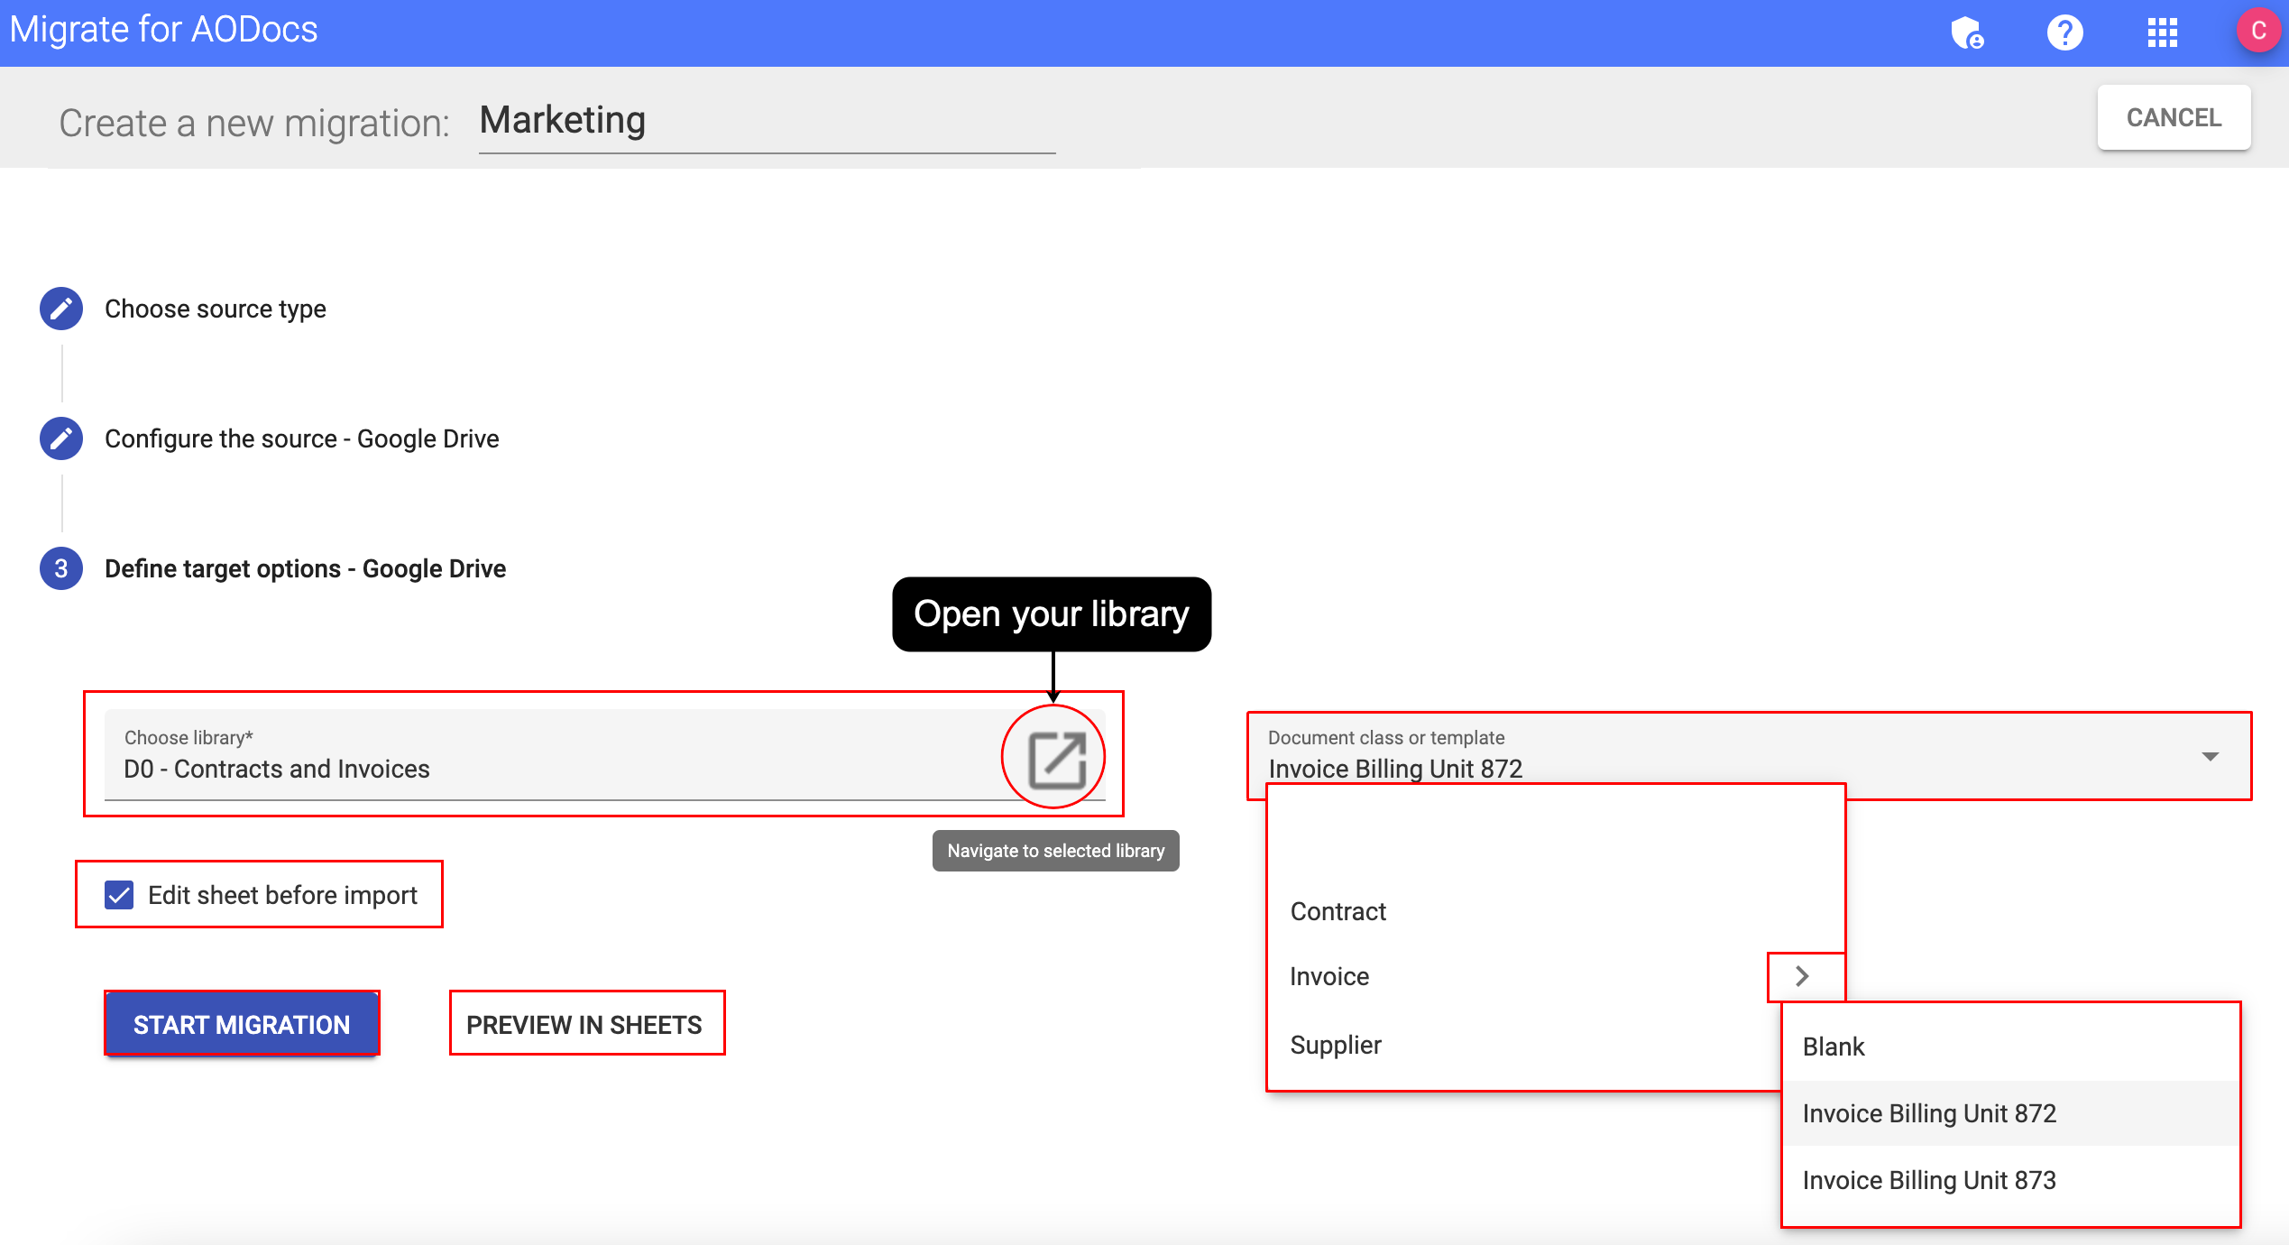Image resolution: width=2289 pixels, height=1245 pixels.
Task: Open the Help question mark icon
Action: (2064, 32)
